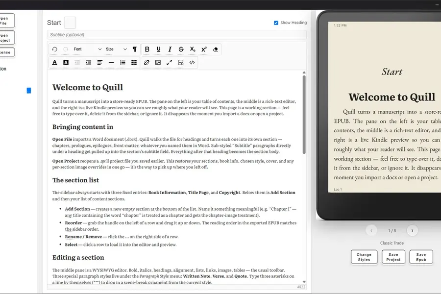The width and height of the screenshot is (441, 294).
Task: Switch to HTML code view
Action: click(192, 62)
